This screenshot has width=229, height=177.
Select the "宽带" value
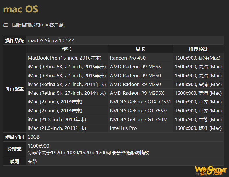point(33,161)
